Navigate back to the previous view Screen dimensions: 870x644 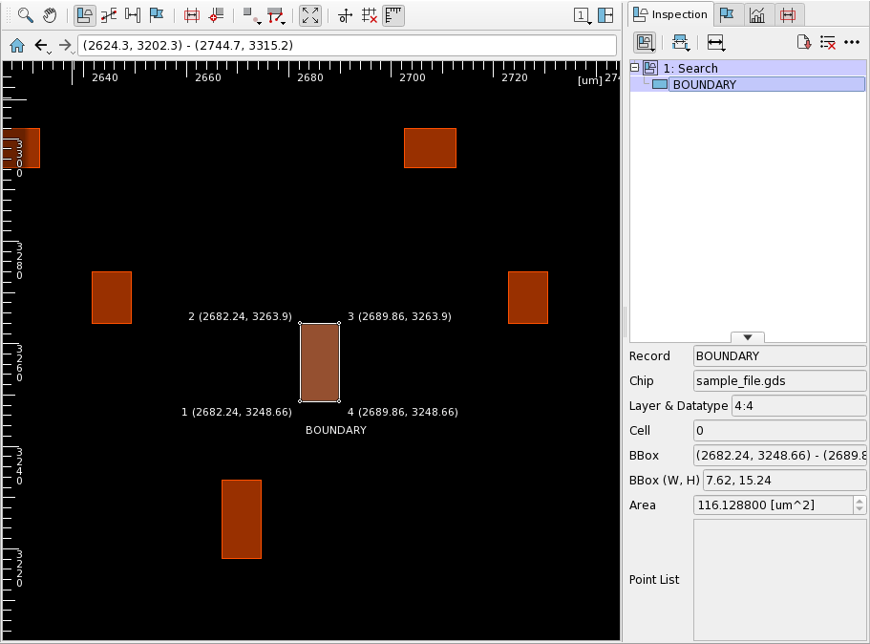click(x=42, y=45)
